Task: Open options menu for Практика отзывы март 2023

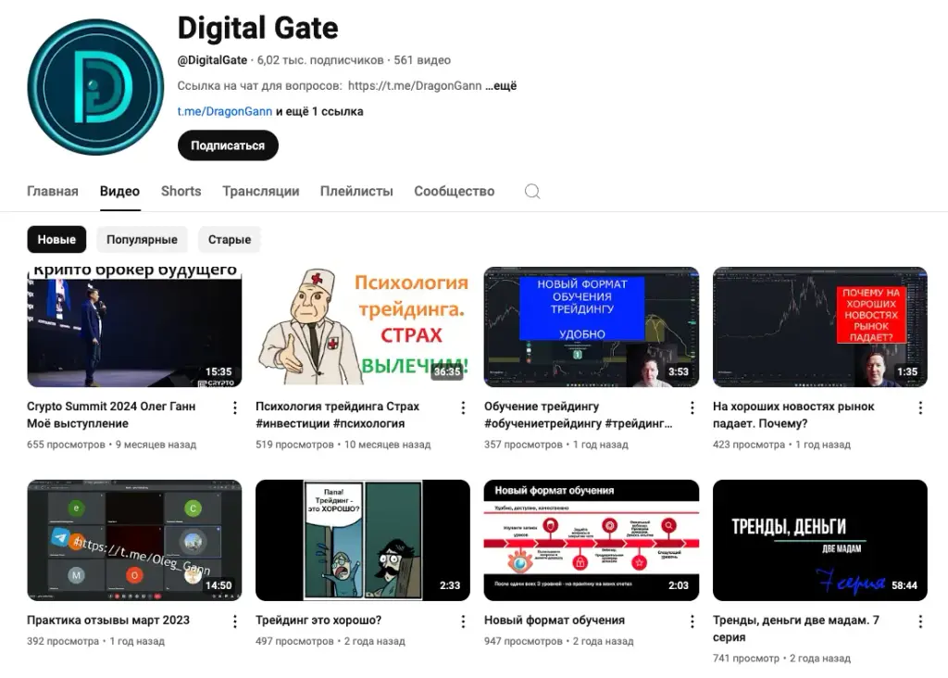Action: tap(234, 621)
